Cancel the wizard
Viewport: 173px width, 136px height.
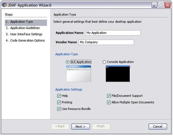(158, 127)
